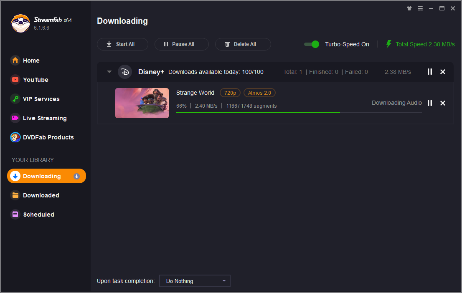The height and width of the screenshot is (293, 462).
Task: Click the Finished: 0 counter
Action: [323, 72]
